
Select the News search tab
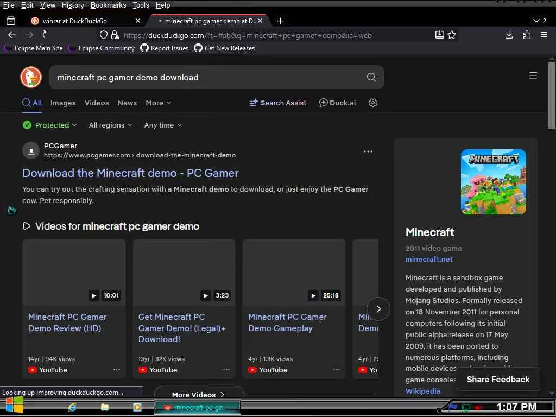[127, 103]
